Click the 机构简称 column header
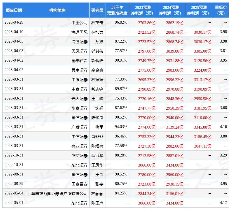 pyautogui.click(x=57, y=10)
